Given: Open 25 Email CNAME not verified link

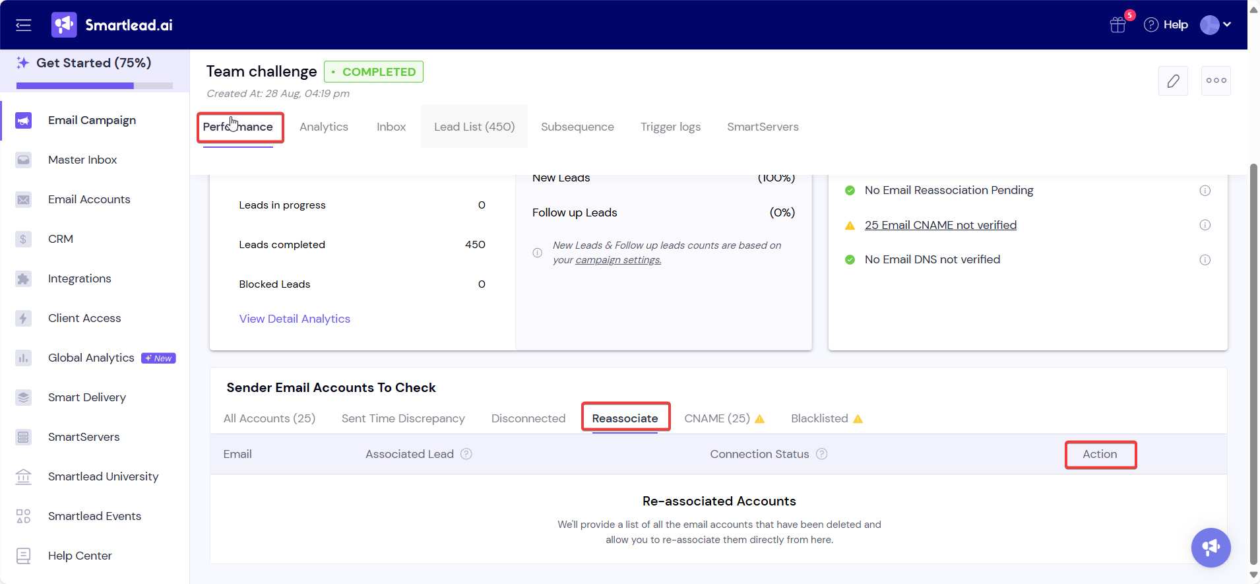Looking at the screenshot, I should click(941, 225).
